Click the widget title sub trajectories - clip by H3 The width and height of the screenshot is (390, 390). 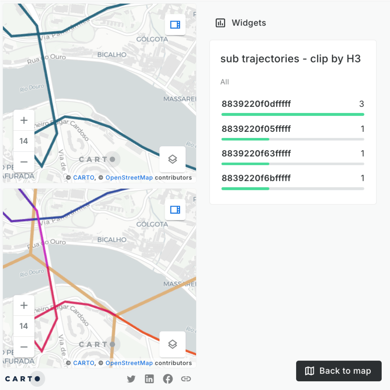point(290,59)
